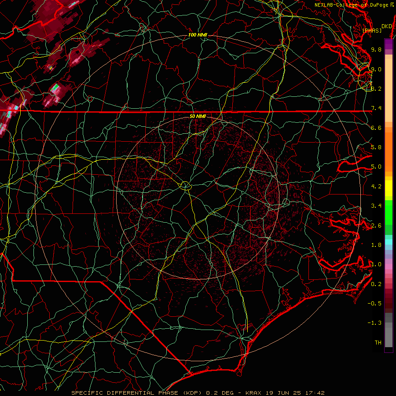Click the pale peach segment near 8.2
396x396 pixels.
(389, 90)
